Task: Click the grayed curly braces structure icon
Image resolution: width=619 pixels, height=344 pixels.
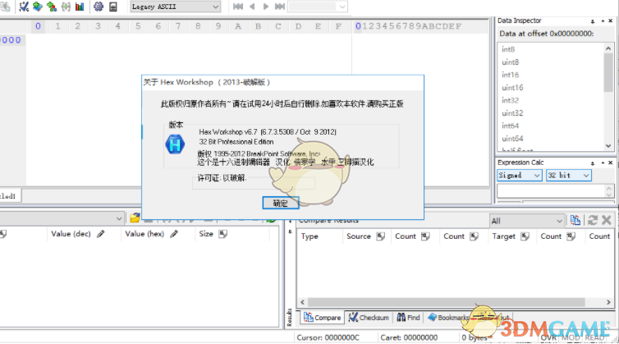Action: [66, 7]
